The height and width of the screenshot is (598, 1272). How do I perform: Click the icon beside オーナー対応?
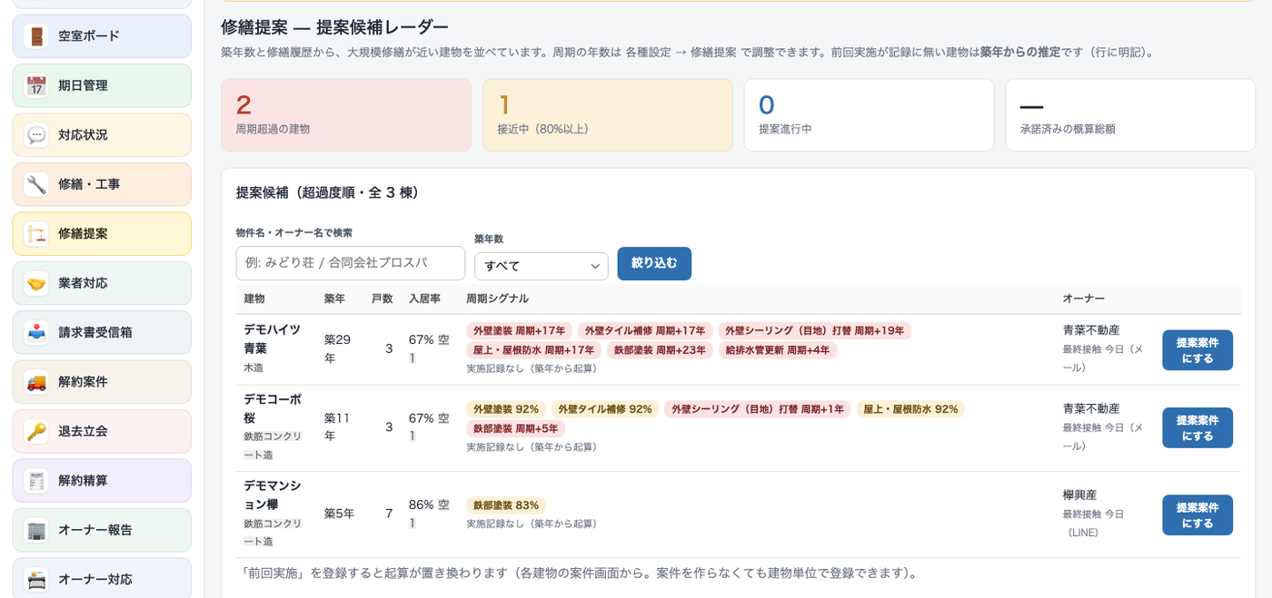click(36, 579)
